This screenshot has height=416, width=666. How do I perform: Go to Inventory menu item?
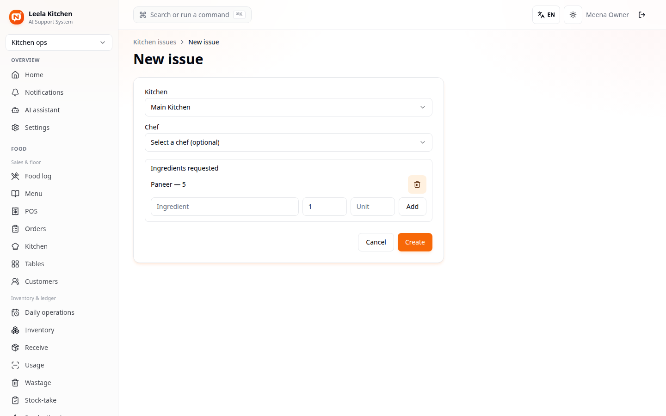tap(59, 330)
